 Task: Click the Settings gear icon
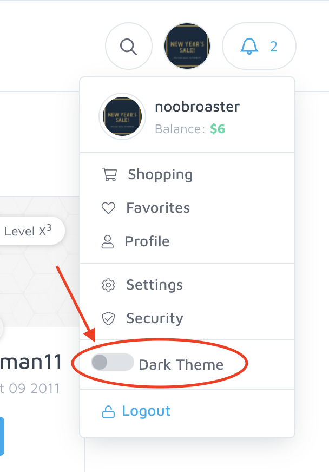[108, 285]
